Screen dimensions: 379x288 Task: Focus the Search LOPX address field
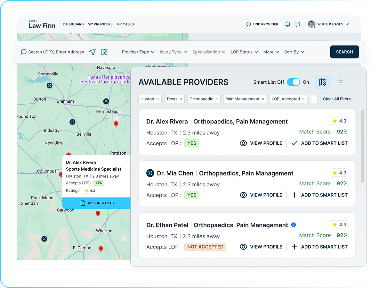(56, 52)
